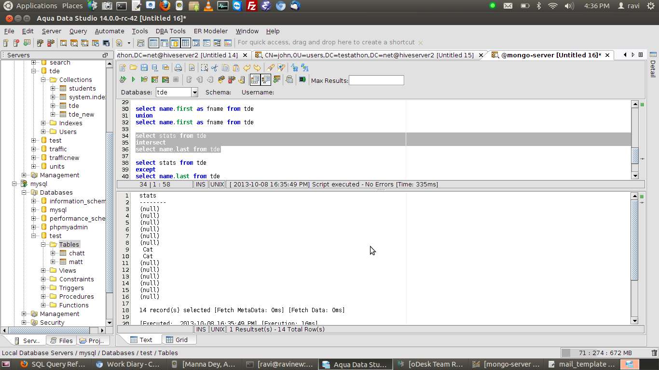Toggle the UNIX line-ending indicator in editor status
Viewport: 659px width, 370px height.
(x=218, y=185)
